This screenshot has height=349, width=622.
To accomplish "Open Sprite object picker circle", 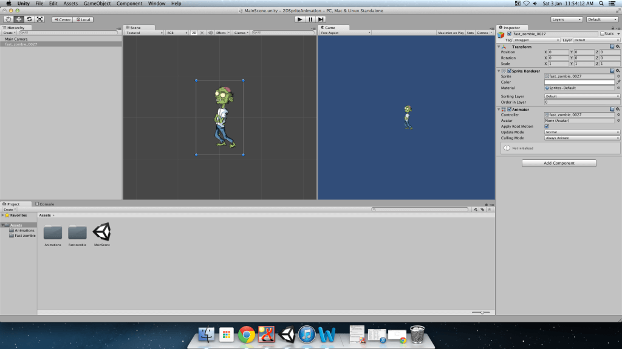I will (618, 76).
